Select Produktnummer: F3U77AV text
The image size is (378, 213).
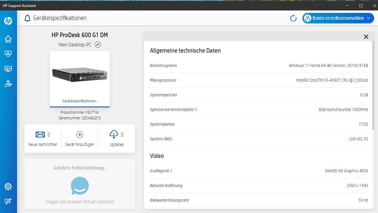[80, 113]
